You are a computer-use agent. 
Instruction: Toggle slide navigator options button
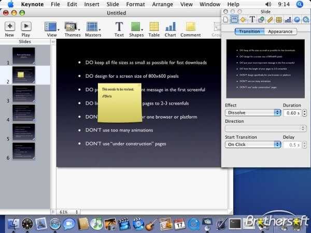(x=53, y=41)
